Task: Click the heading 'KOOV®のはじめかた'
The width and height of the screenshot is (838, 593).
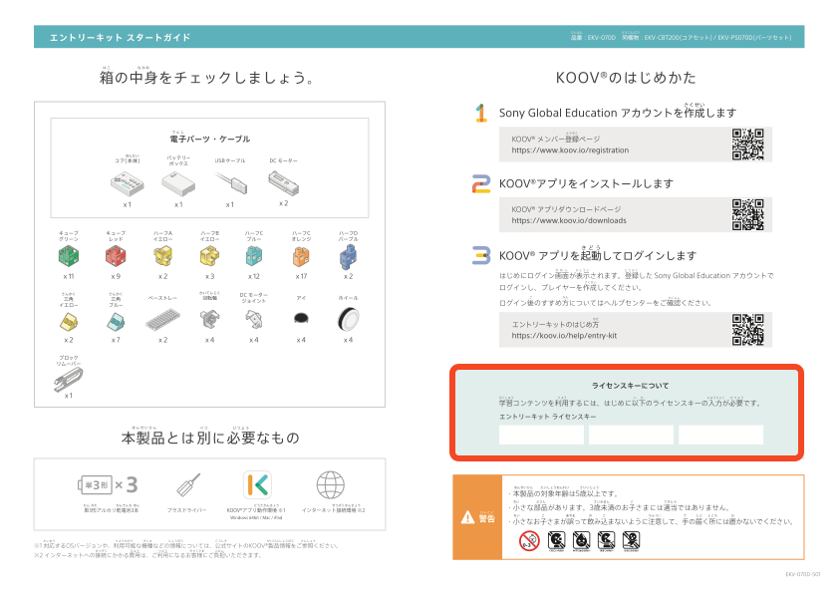Action: [626, 78]
